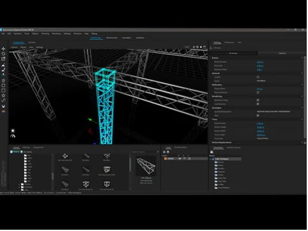Click the pin icon beside the library search box

pyautogui.click(x=158, y=152)
